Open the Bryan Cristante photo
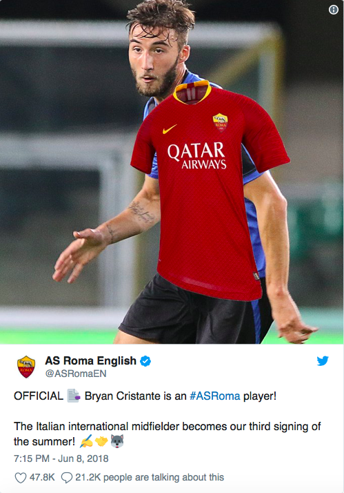The width and height of the screenshot is (344, 493). coord(172,172)
